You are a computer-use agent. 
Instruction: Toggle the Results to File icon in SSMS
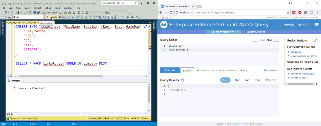(x=113, y=17)
